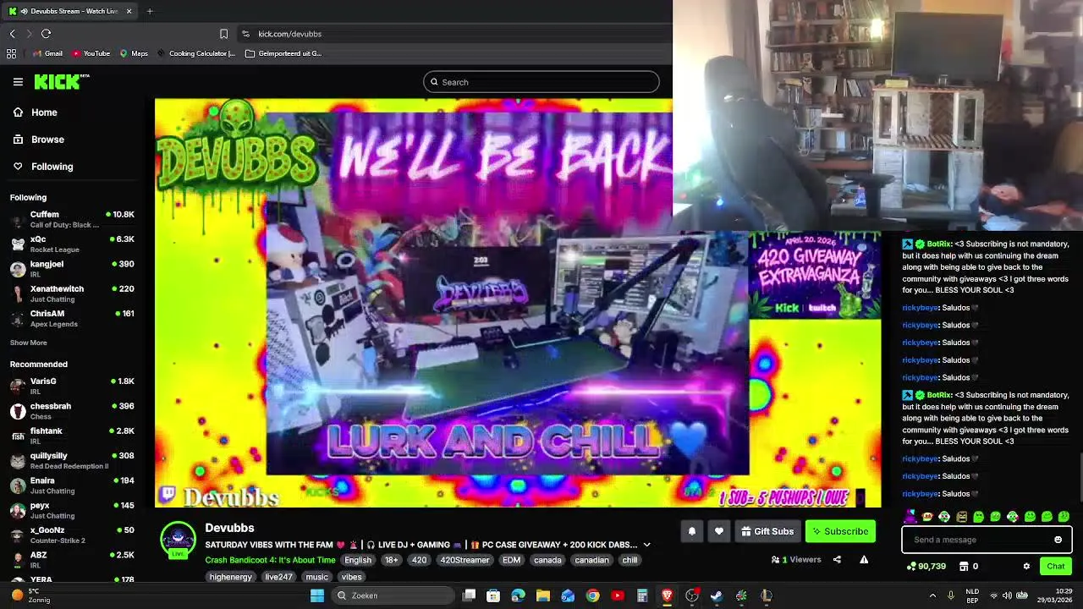Open VarisG's recommended channel
The height and width of the screenshot is (609, 1083).
(x=72, y=386)
